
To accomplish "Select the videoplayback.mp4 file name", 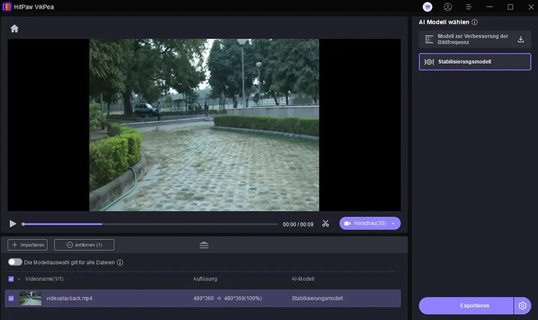I will (69, 298).
